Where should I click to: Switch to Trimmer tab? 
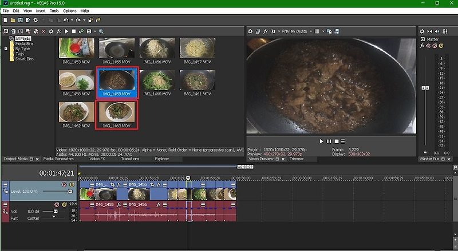(297, 159)
